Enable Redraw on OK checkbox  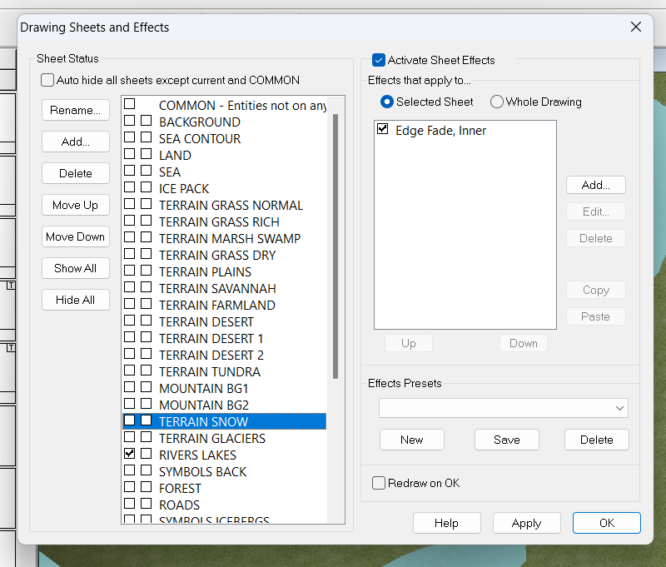pos(380,483)
